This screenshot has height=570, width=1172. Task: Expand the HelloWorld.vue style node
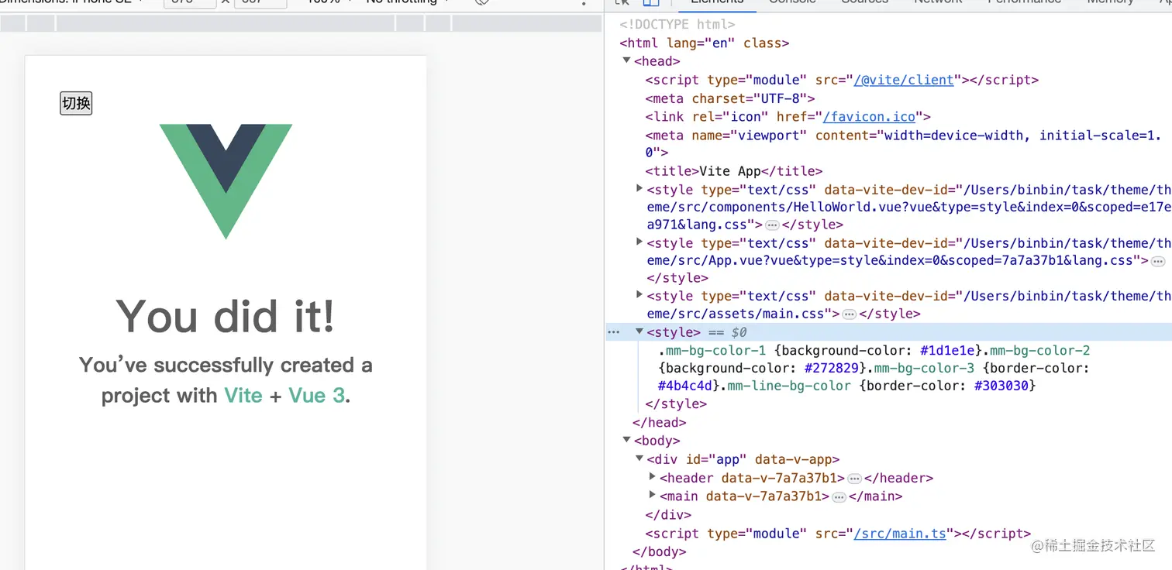click(639, 189)
